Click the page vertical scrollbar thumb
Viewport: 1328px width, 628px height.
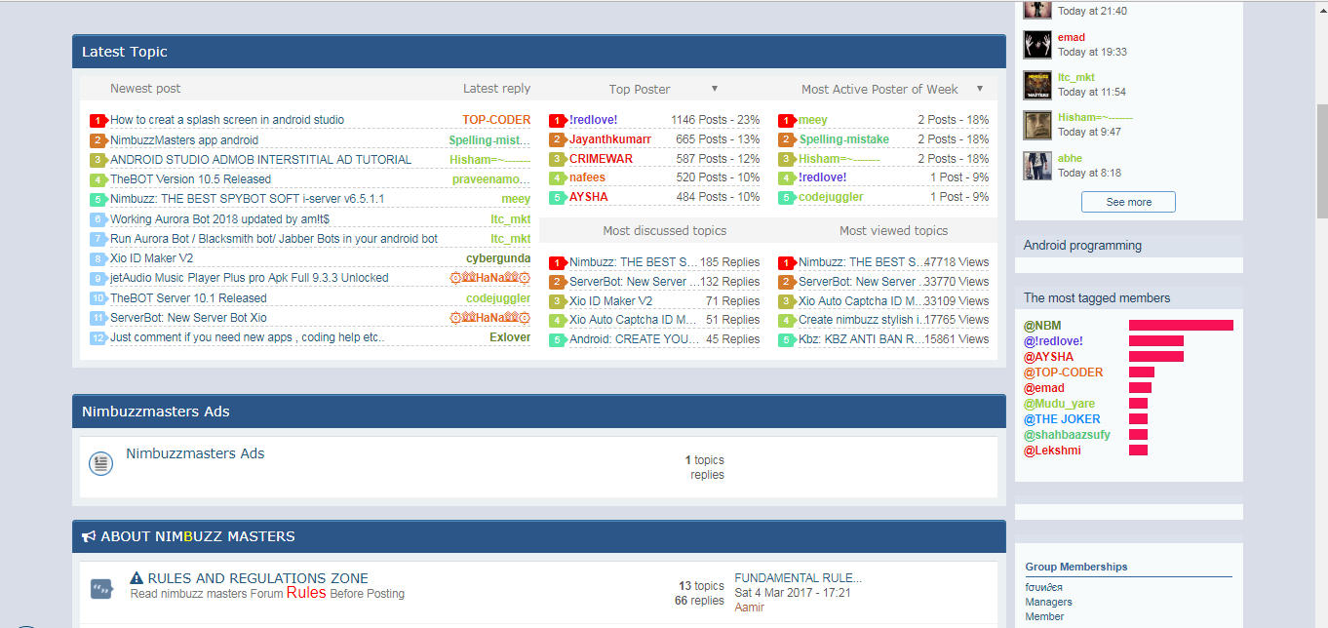[x=1322, y=161]
